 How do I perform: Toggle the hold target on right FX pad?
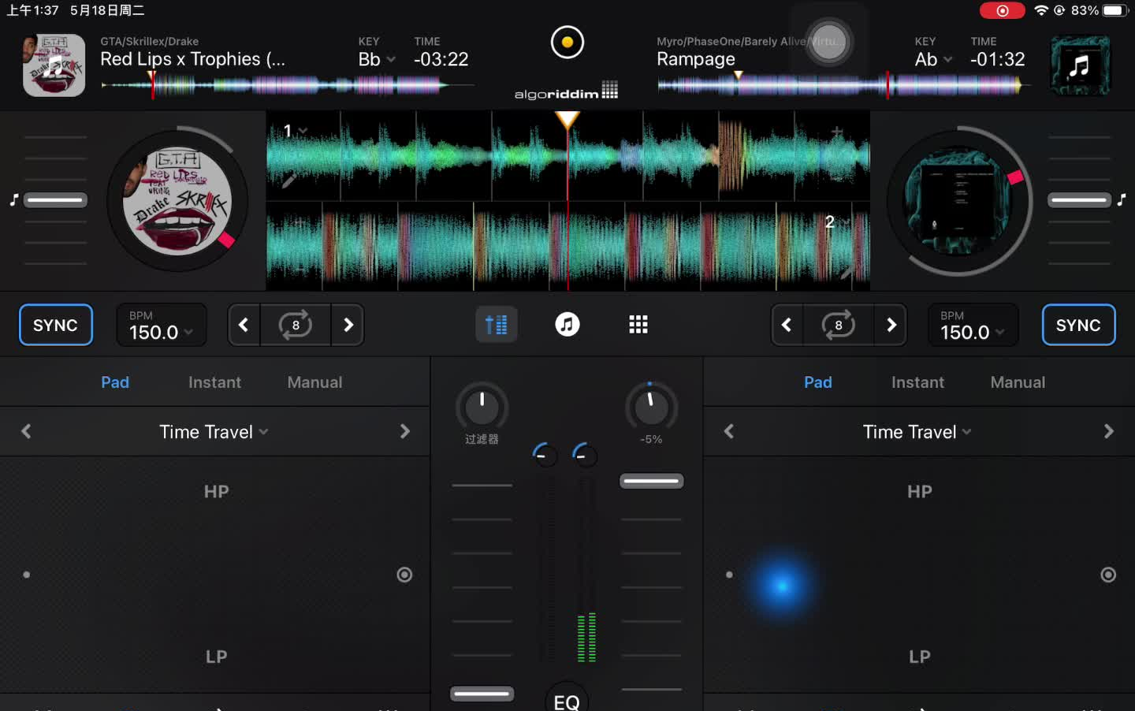[x=1108, y=575]
